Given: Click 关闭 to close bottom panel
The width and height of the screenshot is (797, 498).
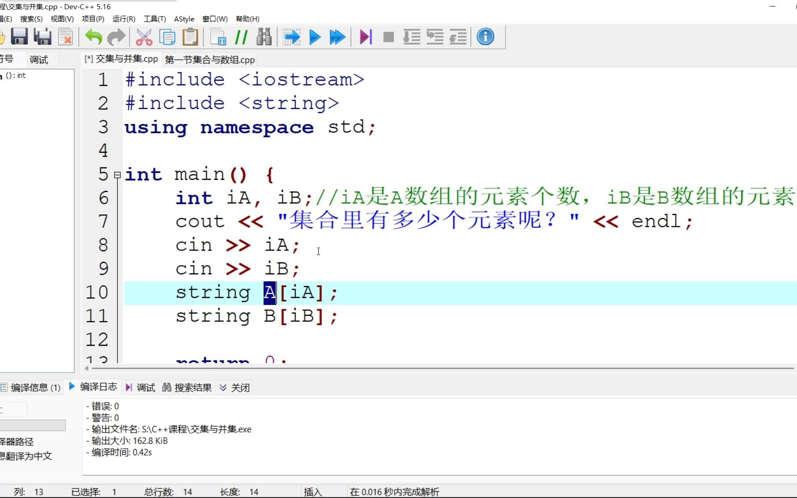Looking at the screenshot, I should tap(235, 387).
